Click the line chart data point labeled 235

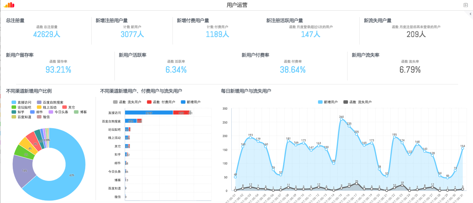click(x=349, y=126)
